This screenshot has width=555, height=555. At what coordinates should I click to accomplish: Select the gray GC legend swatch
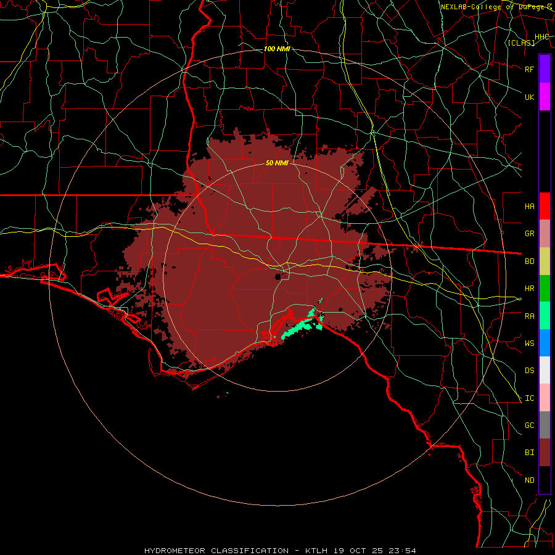(x=545, y=425)
